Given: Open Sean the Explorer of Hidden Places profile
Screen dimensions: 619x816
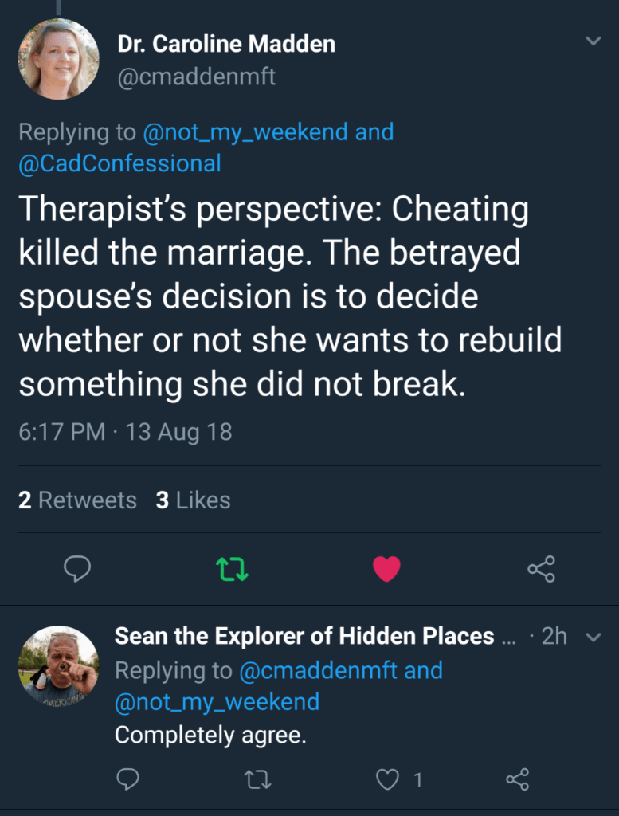Looking at the screenshot, I should pos(304,636).
